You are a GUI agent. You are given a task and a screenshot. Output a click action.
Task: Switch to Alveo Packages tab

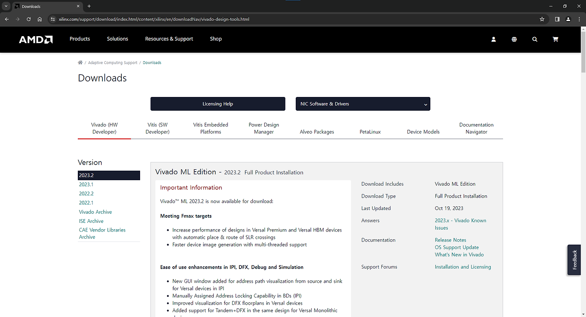[317, 132]
